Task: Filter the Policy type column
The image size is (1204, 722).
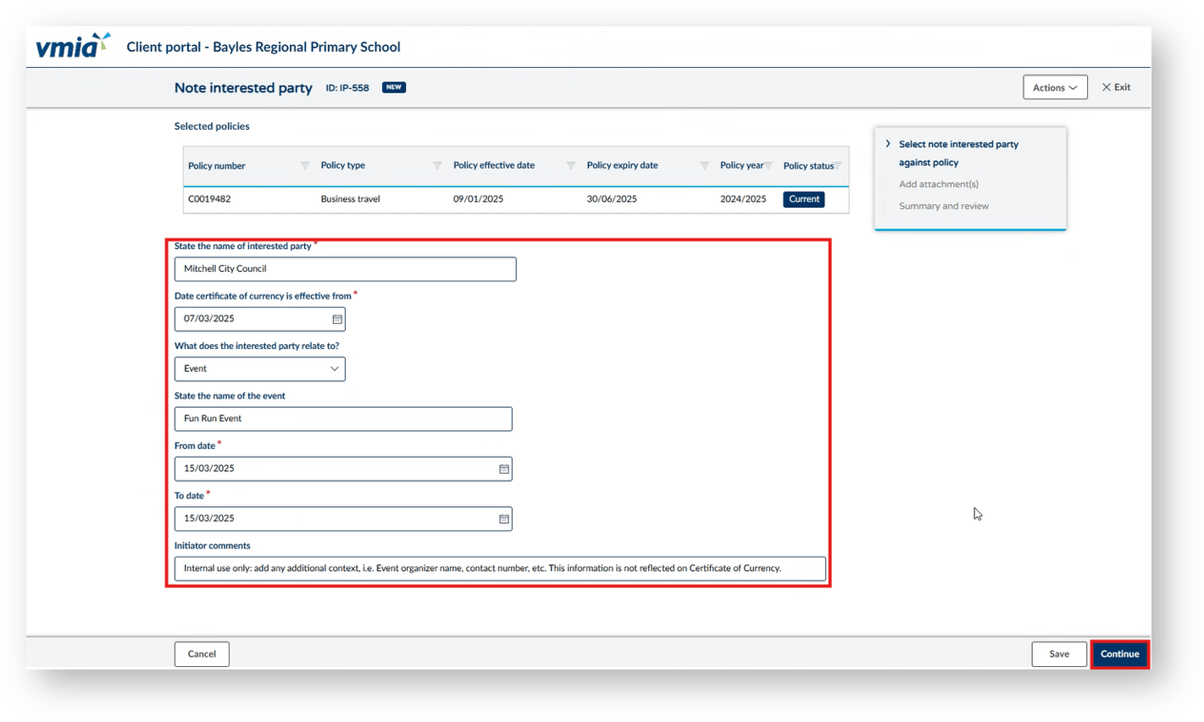Action: point(437,166)
